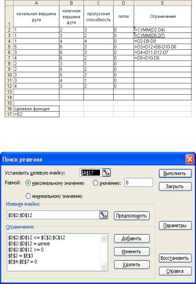Select column C header

click(x=98, y=3)
